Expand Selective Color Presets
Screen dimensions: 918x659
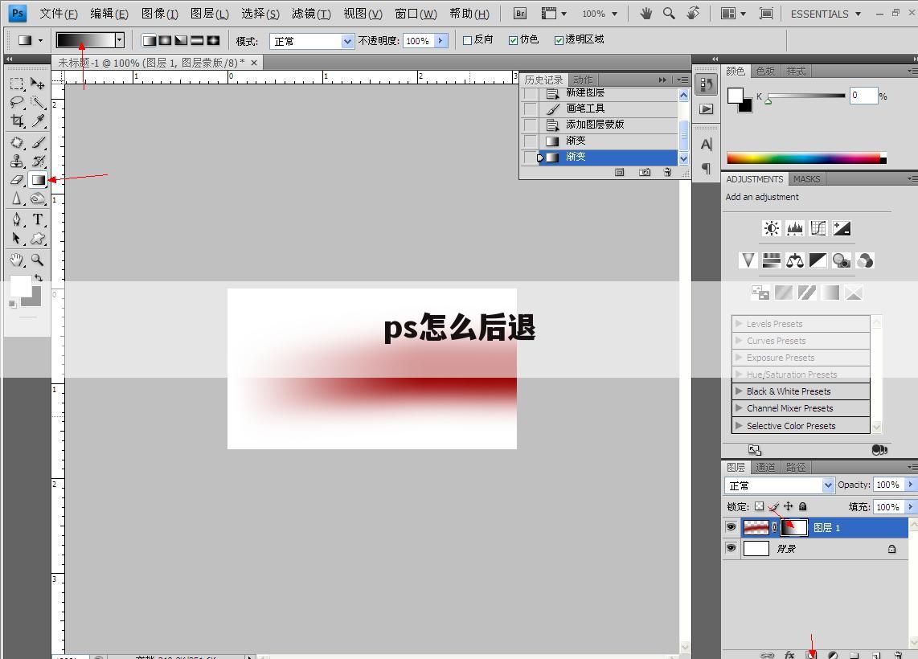739,425
